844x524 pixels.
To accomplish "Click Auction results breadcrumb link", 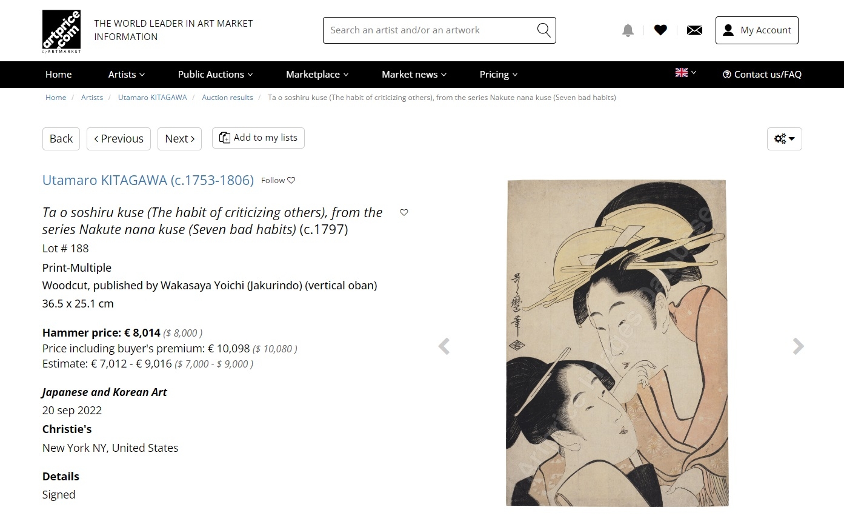I will click(x=227, y=97).
